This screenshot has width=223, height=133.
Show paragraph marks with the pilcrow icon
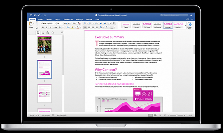pyautogui.click(x=114, y=23)
